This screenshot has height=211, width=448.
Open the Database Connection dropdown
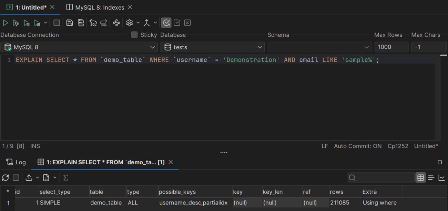[x=153, y=47]
